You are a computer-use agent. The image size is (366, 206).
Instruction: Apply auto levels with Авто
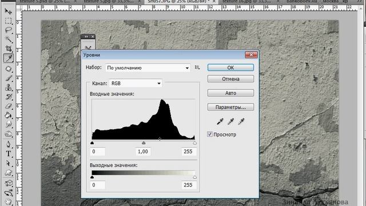click(x=230, y=93)
